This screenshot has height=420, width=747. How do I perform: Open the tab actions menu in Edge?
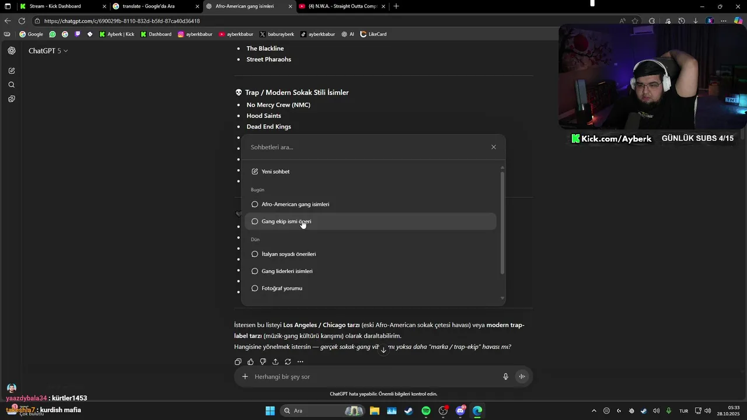click(x=8, y=6)
